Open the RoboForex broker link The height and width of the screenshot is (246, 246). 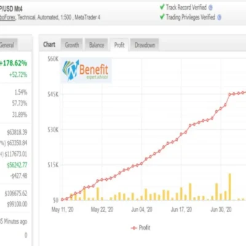[x=7, y=17]
